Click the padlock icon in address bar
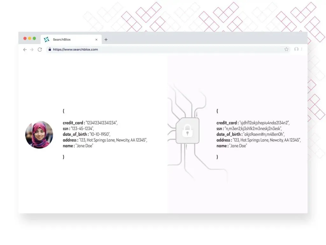 50,49
